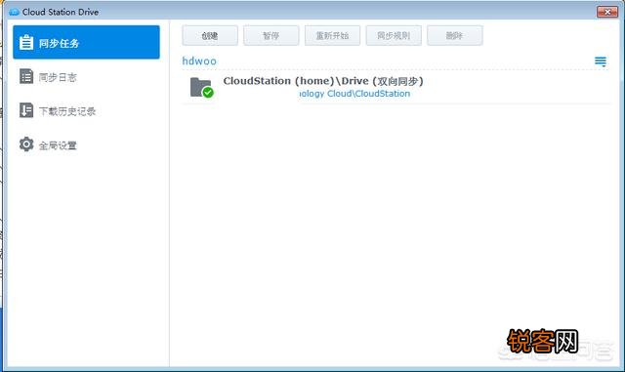Click the 删除 delete button
The height and width of the screenshot is (372, 625).
coord(455,36)
